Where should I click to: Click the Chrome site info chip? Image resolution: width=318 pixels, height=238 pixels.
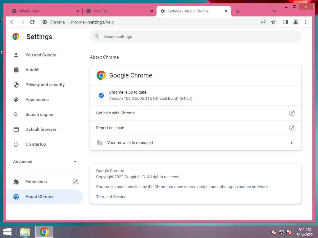[54, 22]
